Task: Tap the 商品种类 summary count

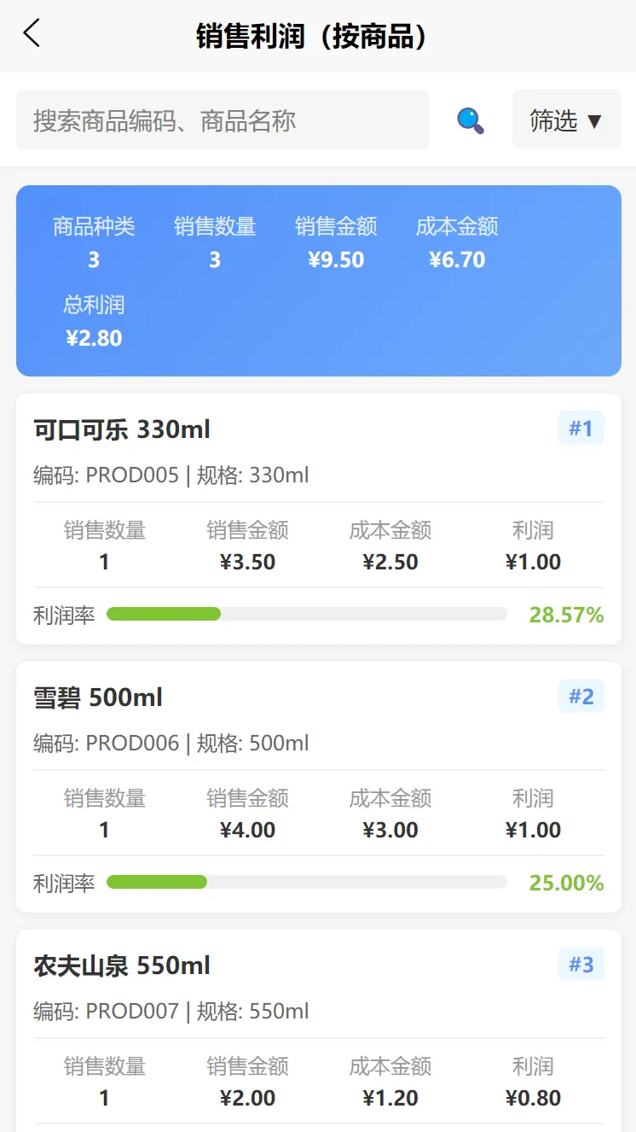Action: [94, 243]
